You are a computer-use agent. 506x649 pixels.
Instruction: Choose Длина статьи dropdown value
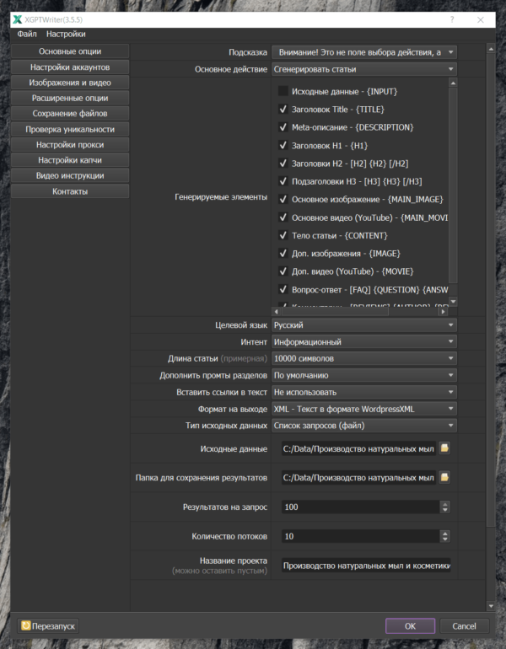pos(364,358)
